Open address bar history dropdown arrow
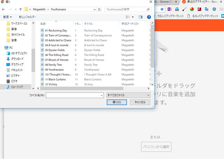This screenshot has height=159, width=224. click(94, 9)
